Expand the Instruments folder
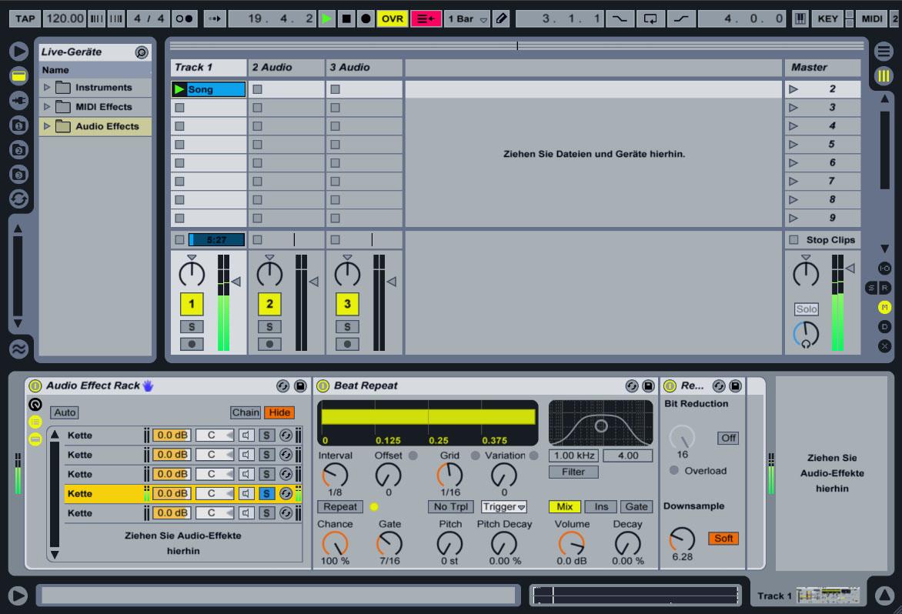The width and height of the screenshot is (902, 614). point(47,88)
